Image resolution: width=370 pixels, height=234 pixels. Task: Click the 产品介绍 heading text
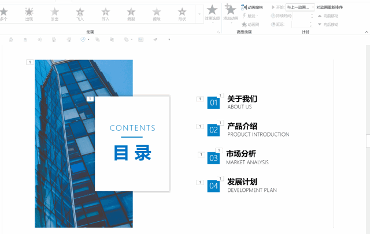(x=242, y=126)
